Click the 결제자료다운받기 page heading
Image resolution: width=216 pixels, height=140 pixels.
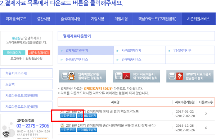coord(77,36)
